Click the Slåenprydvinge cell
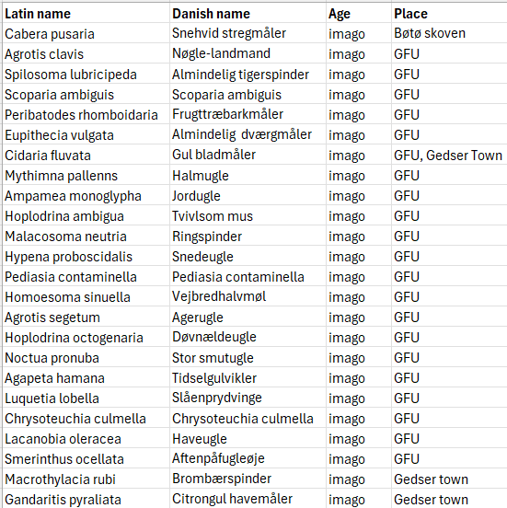 [x=248, y=398]
